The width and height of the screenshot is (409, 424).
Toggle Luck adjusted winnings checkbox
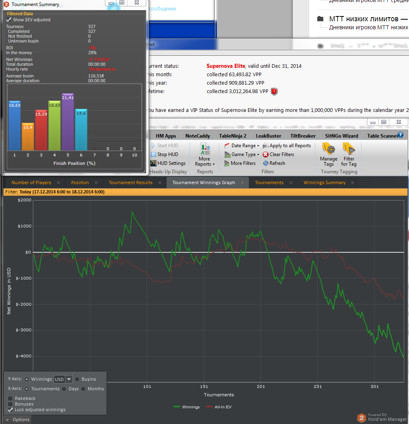tap(10, 410)
